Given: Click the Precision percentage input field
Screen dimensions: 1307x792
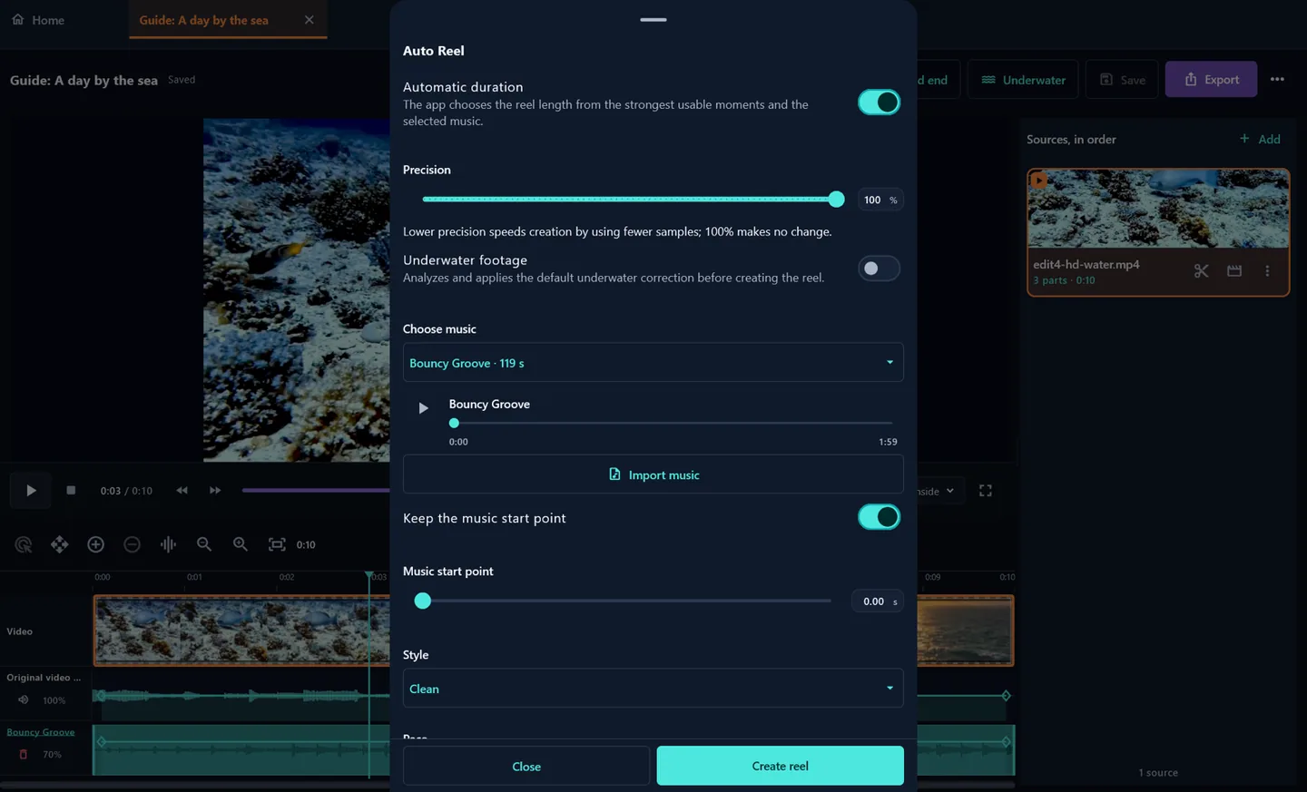Looking at the screenshot, I should tap(880, 200).
